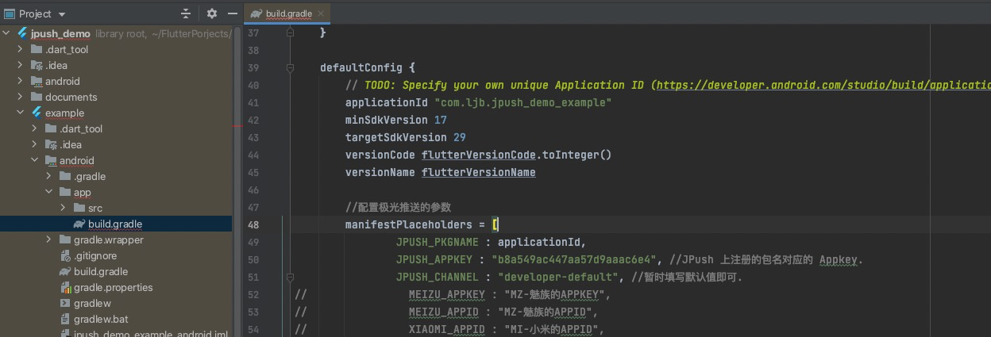Click the defaultConfig keyword
The width and height of the screenshot is (991, 337).
(x=361, y=67)
